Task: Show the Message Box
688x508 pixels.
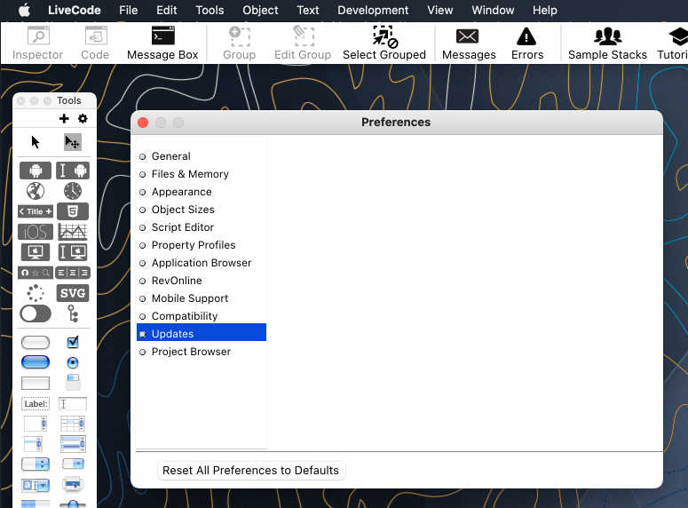Action: click(x=162, y=43)
